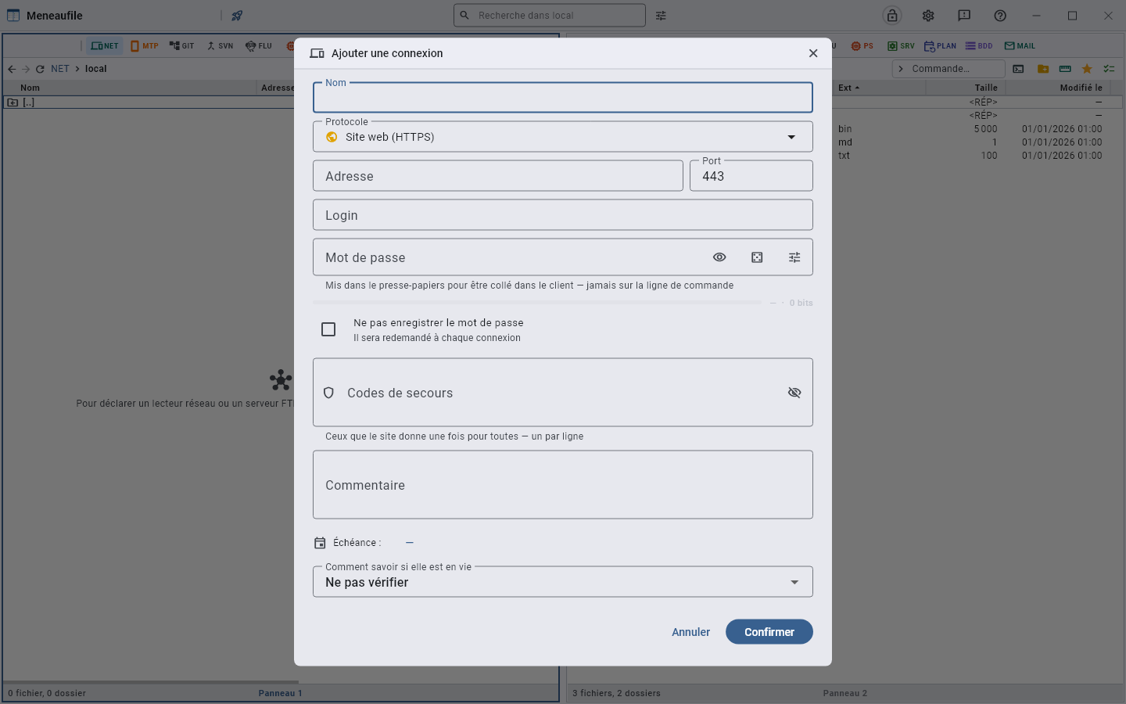1126x704 pixels.
Task: Open the MTP tab
Action: (x=145, y=46)
